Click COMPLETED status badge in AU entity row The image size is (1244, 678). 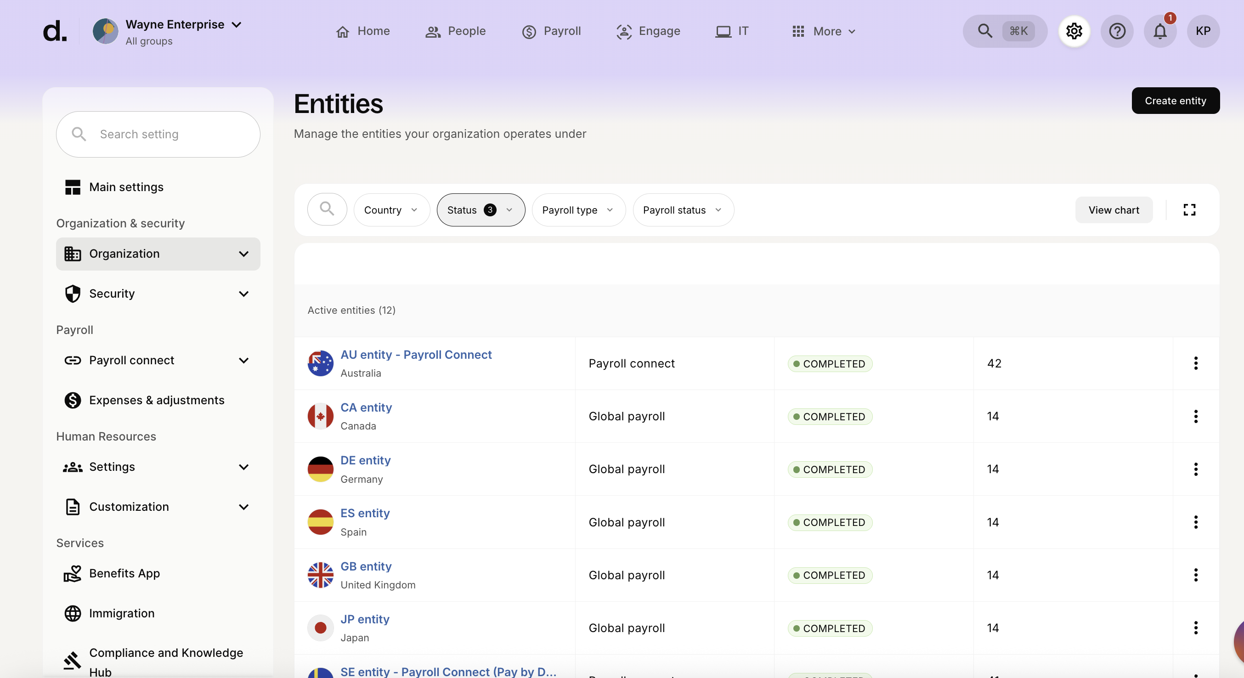[x=830, y=364]
